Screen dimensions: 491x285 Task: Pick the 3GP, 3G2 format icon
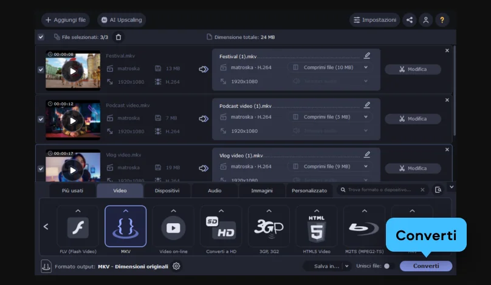click(x=269, y=227)
